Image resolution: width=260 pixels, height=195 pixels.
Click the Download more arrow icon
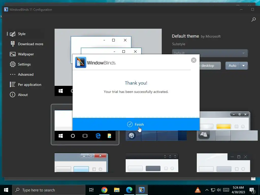(x=13, y=44)
